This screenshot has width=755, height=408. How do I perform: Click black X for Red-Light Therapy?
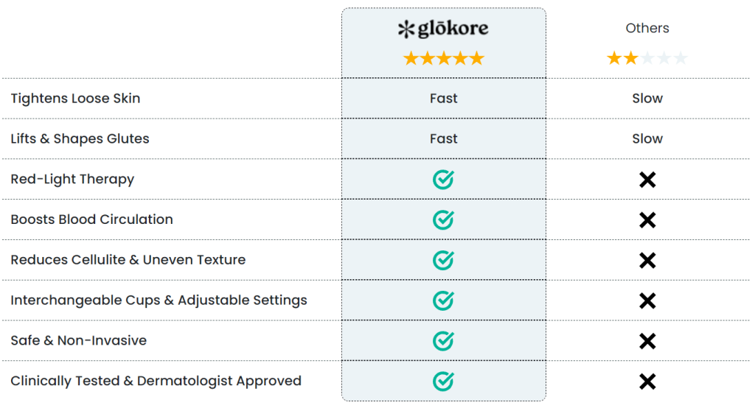[x=647, y=180]
